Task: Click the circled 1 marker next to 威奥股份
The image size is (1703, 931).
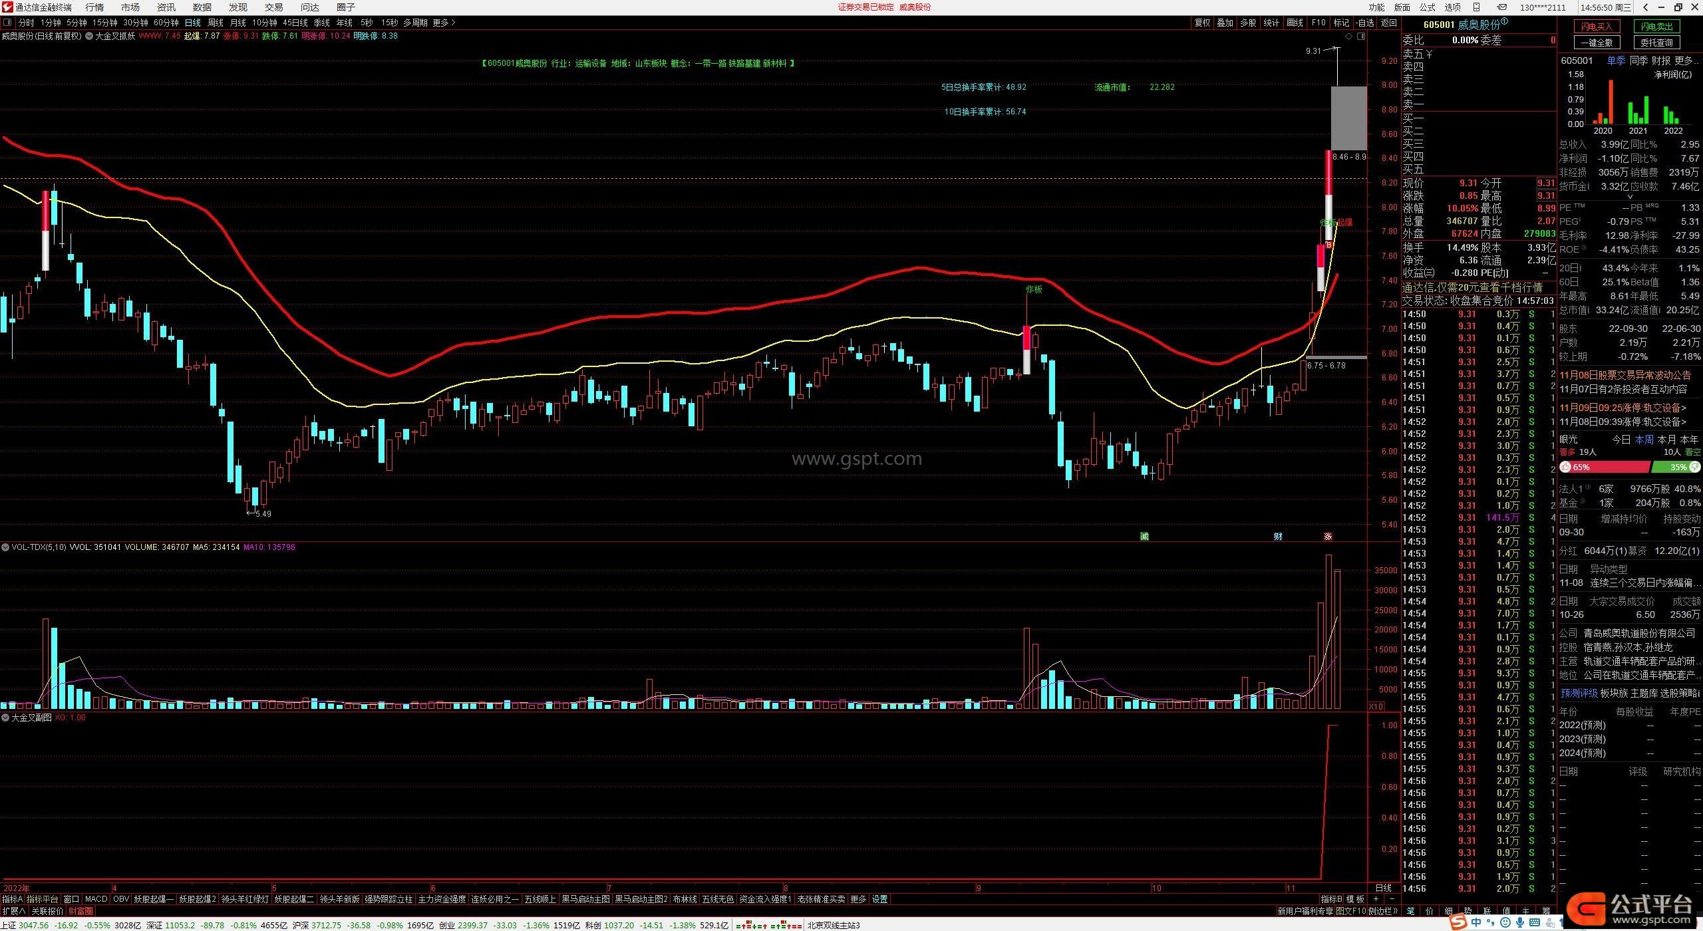Action: coord(1505,22)
